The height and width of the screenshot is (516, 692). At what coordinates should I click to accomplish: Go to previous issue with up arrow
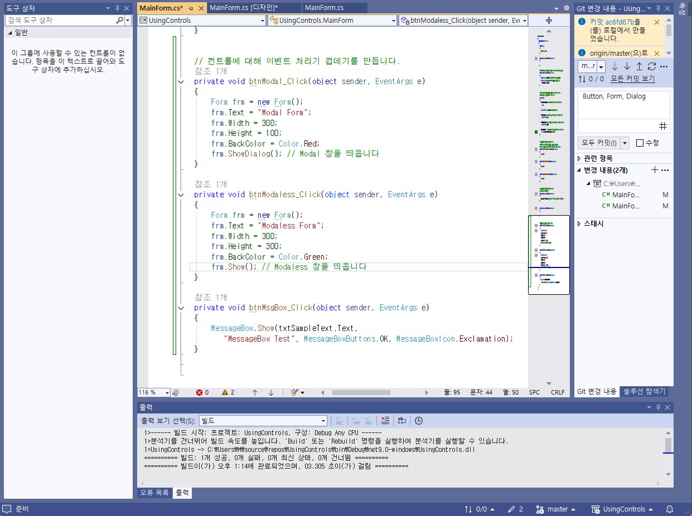[x=255, y=392]
